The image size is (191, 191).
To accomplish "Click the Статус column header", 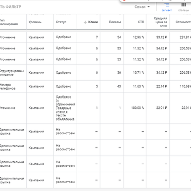I will 61,22.
